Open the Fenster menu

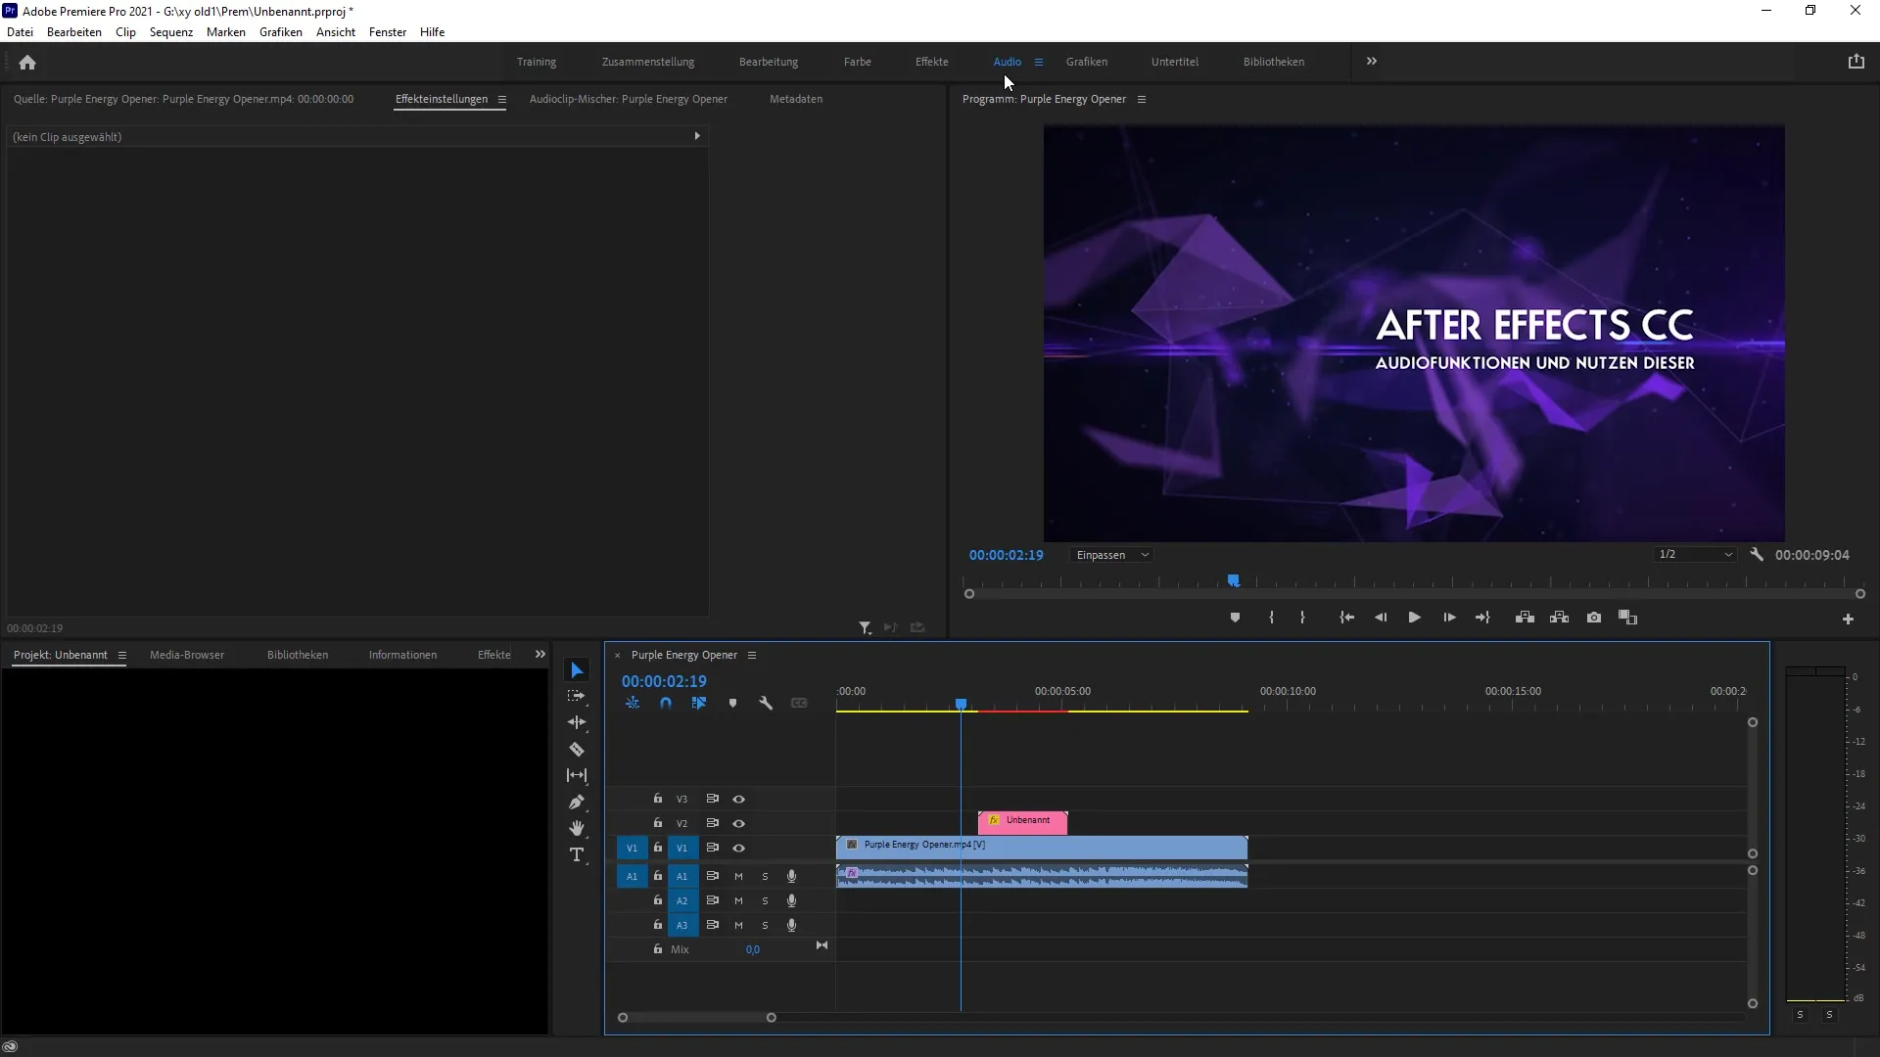coord(388,32)
